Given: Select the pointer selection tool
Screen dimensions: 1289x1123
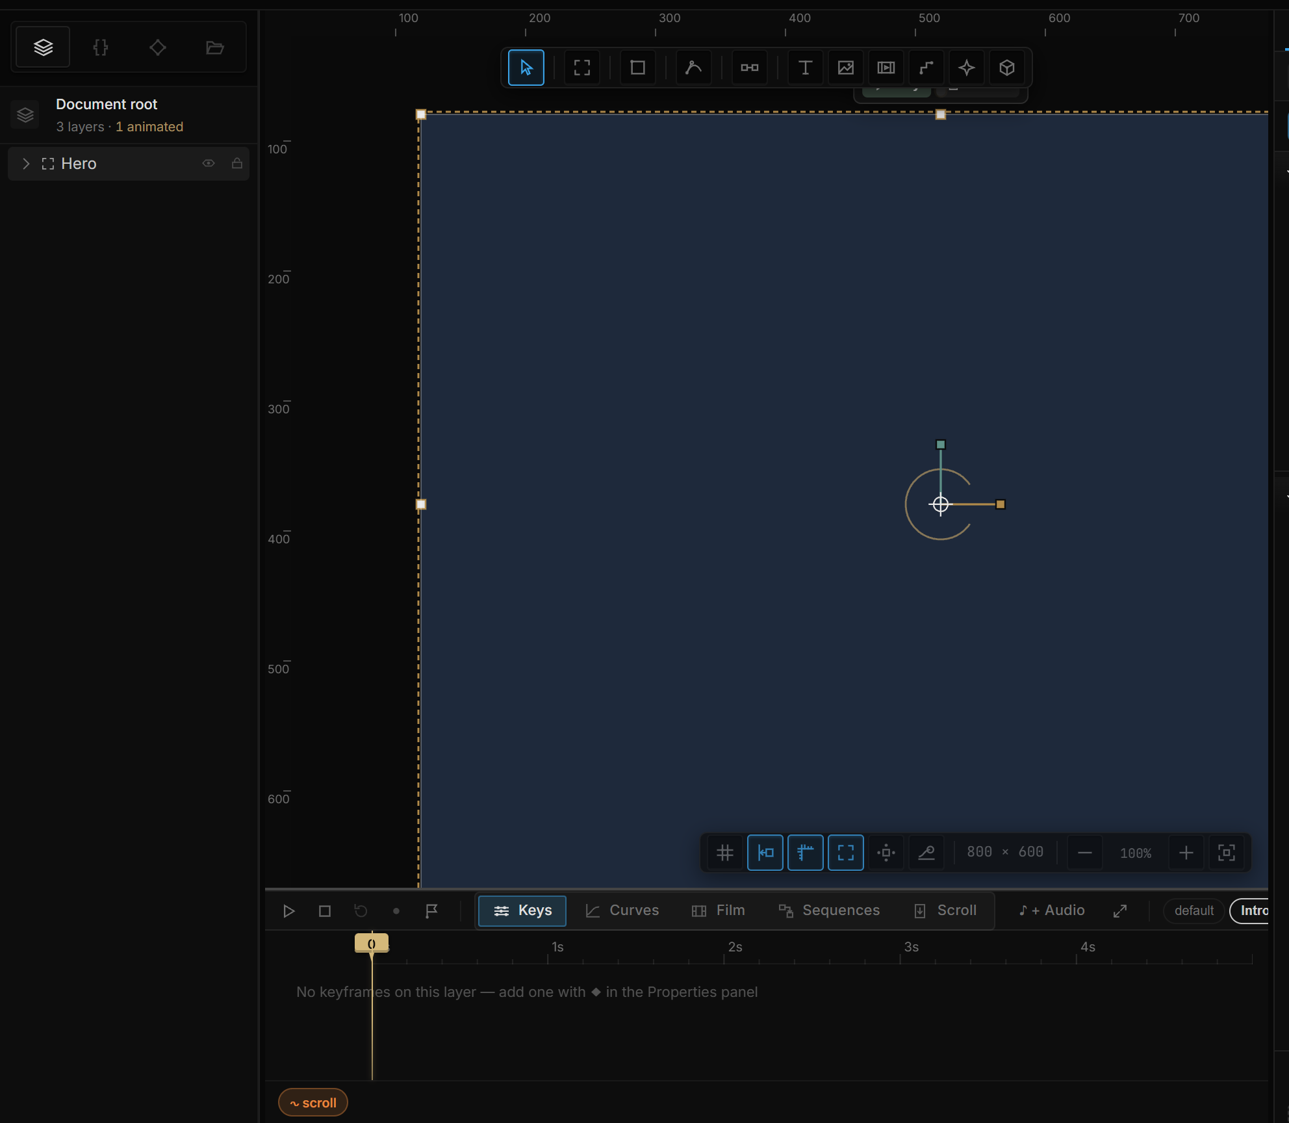Looking at the screenshot, I should [x=526, y=68].
